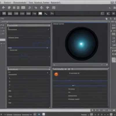Click the curved undo-style arrow after the separator
Viewport: 116px width, 116px height.
[x=36, y=8]
